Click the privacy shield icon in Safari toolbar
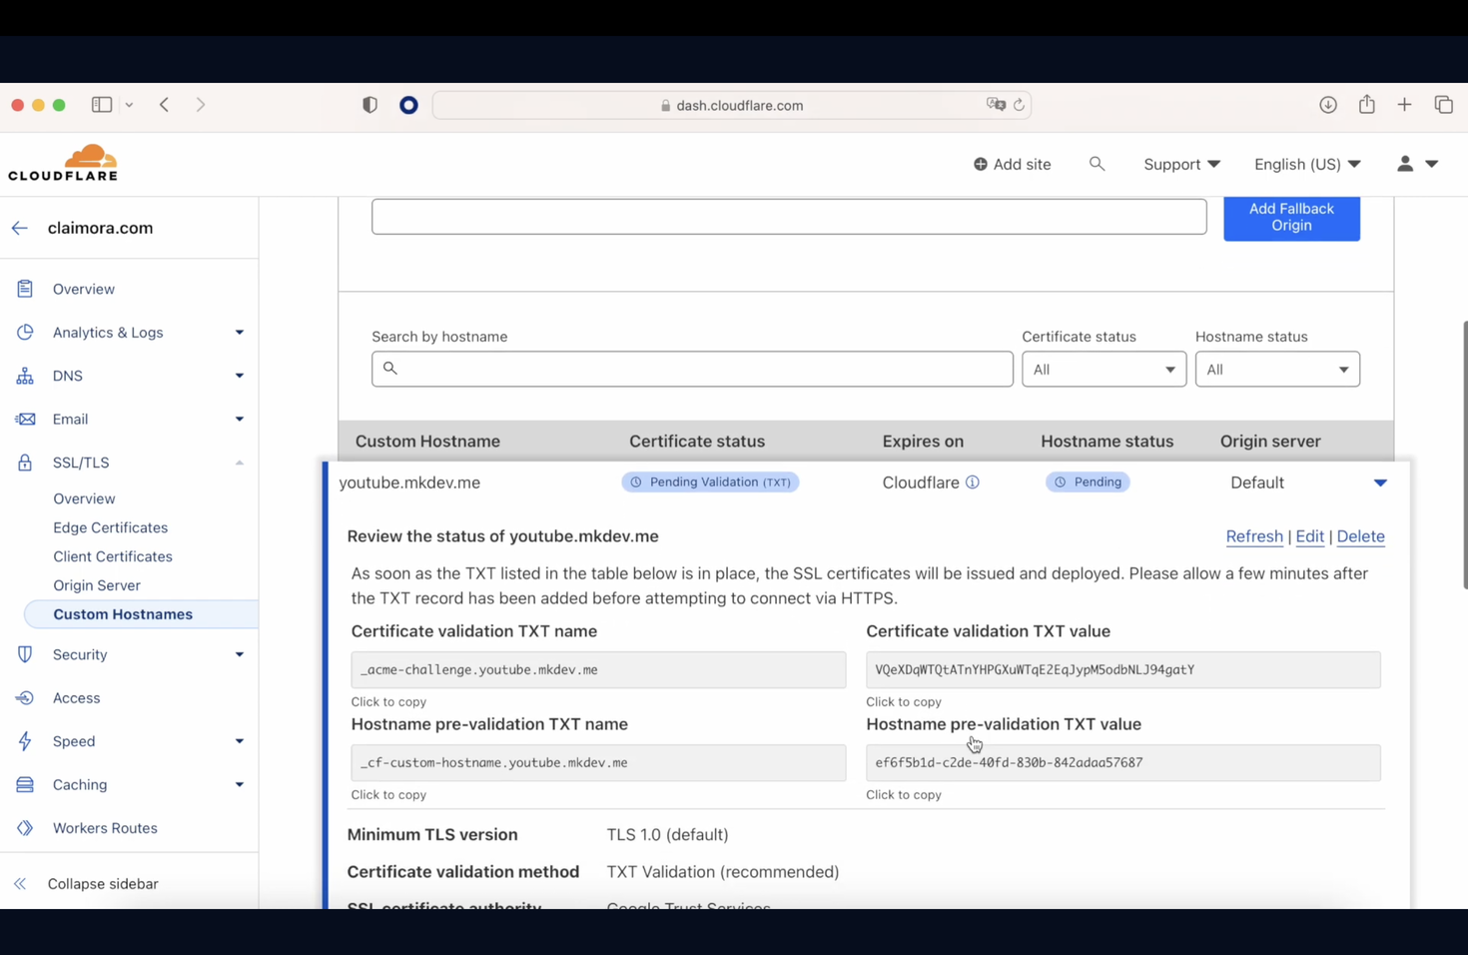The image size is (1468, 955). coord(370,105)
